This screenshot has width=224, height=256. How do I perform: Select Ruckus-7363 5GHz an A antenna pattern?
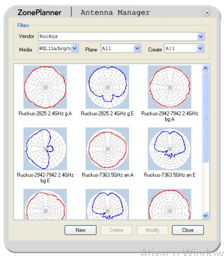107,149
